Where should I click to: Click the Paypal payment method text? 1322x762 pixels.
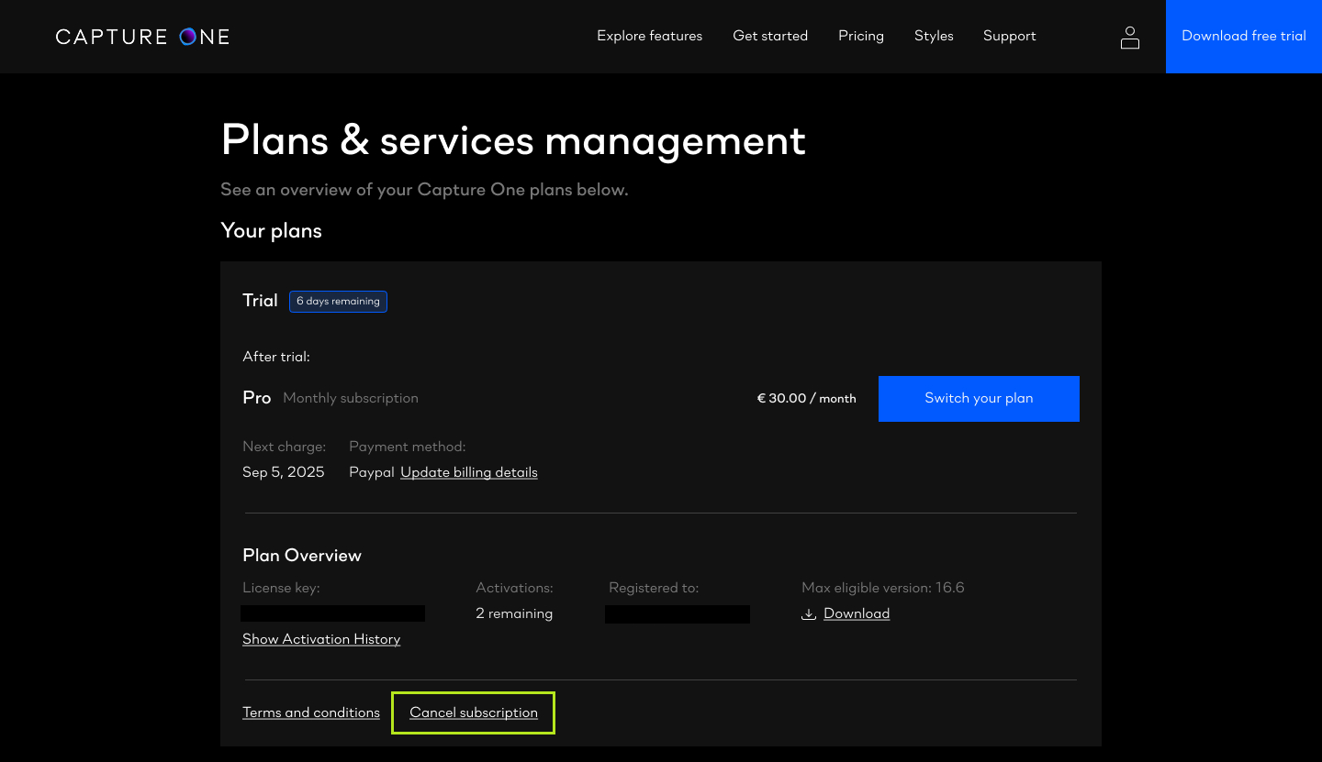(372, 472)
